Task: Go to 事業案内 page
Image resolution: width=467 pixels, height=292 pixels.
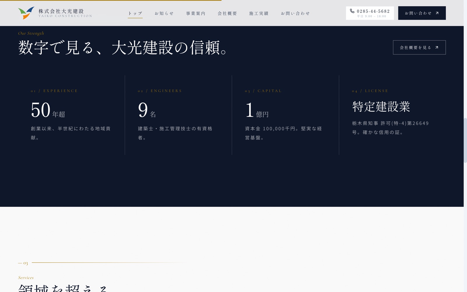Action: tap(196, 13)
